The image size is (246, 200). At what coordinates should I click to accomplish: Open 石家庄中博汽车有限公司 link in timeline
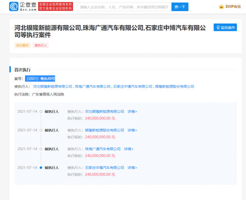(x=105, y=168)
